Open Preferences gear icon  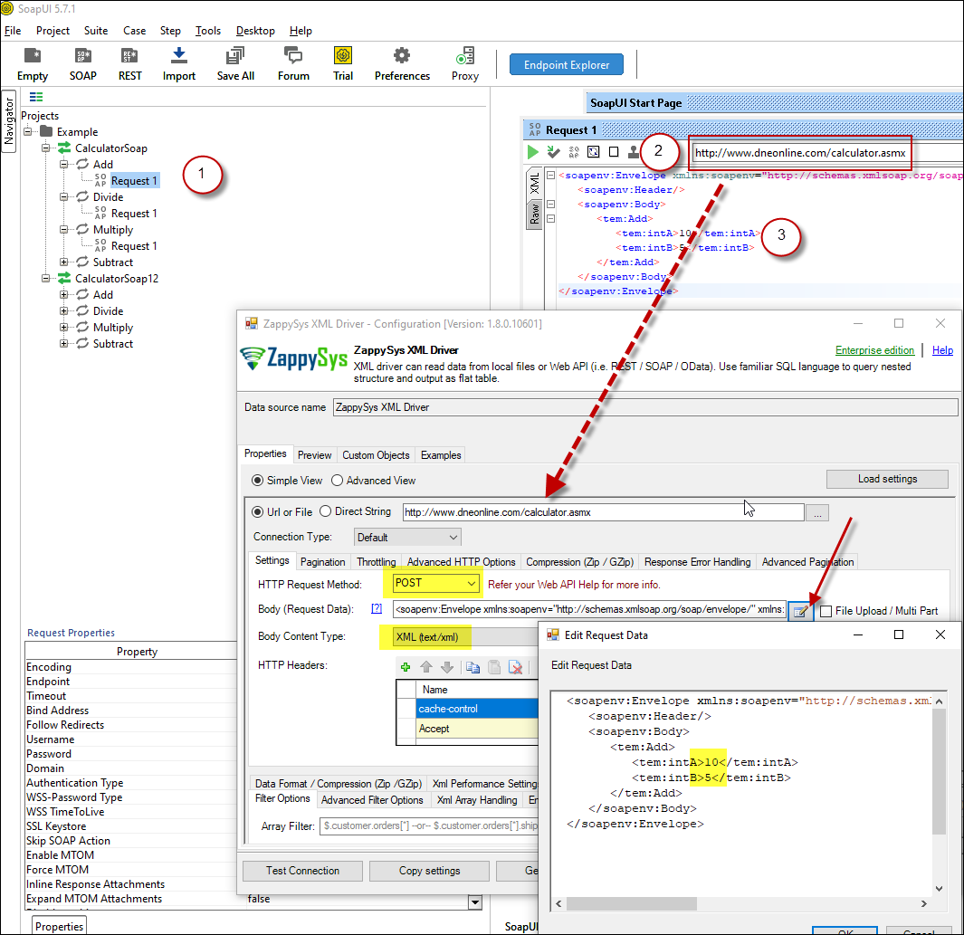click(x=402, y=55)
